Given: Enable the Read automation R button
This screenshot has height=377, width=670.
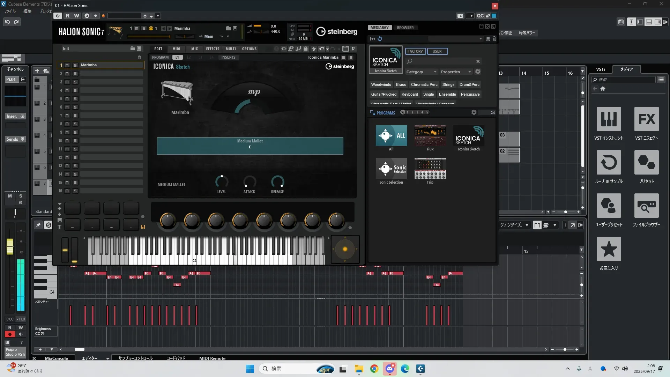Looking at the screenshot, I should [x=68, y=16].
